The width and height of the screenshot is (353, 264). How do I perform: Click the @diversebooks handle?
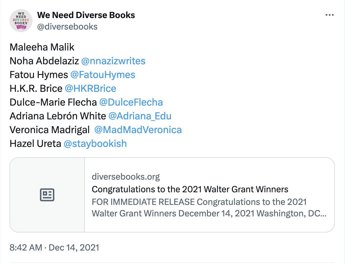67,27
